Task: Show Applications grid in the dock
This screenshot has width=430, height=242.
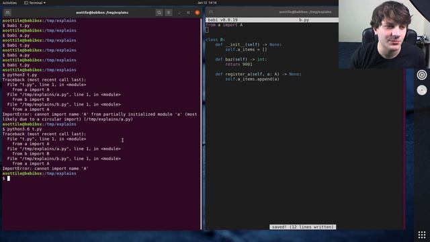Action: tap(422, 235)
